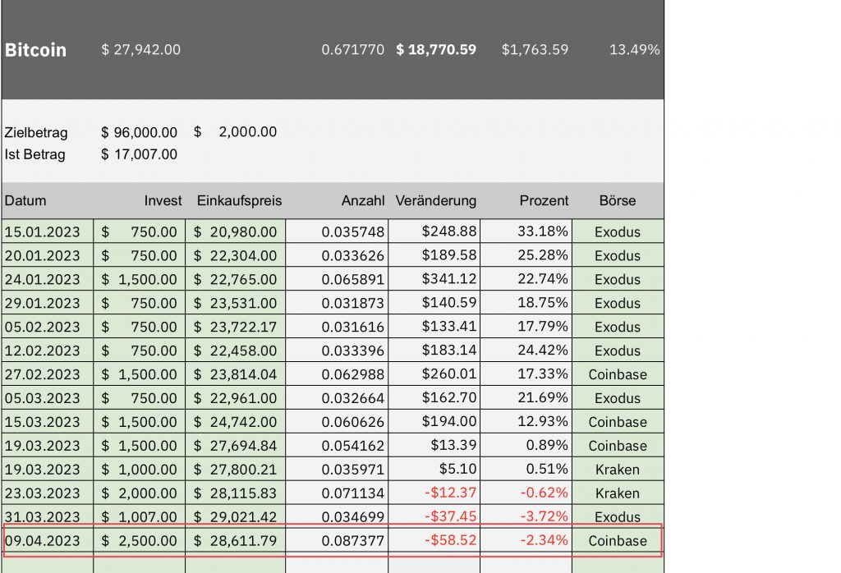This screenshot has height=573, width=841.
Task: Click the red -$12.37 change cell
Action: [x=434, y=493]
